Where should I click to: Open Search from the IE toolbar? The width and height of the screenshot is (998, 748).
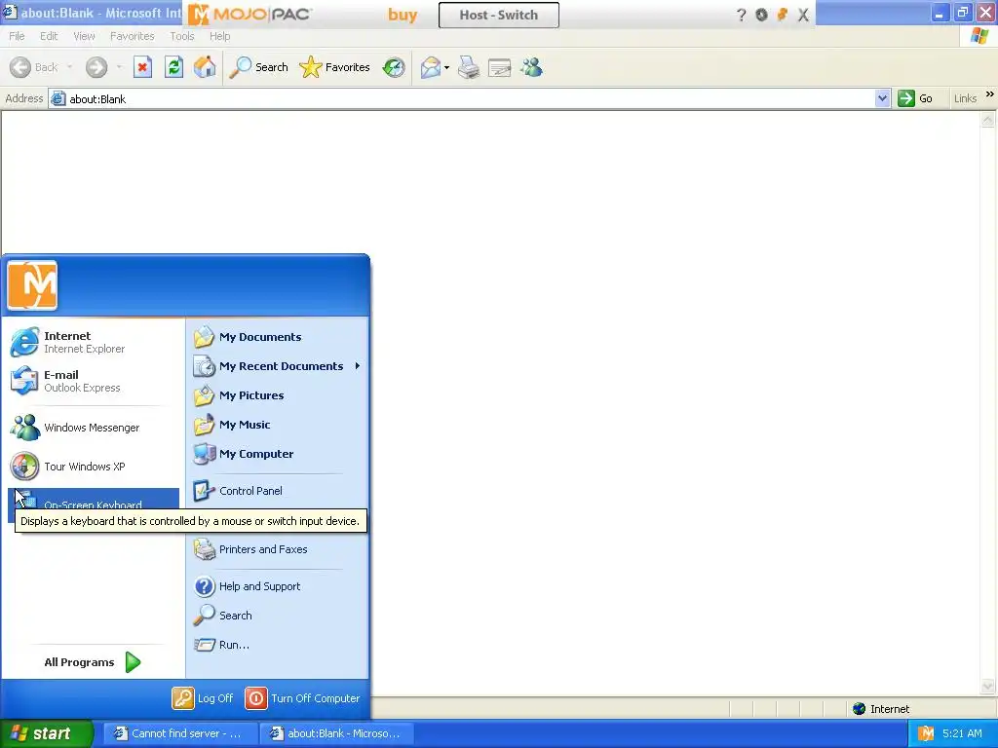(x=259, y=67)
